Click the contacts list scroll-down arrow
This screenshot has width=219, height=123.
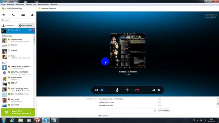(x=34, y=106)
